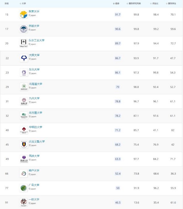The image size is (183, 209).
Task: Open the 早稻田大学 link
Action: (35, 127)
